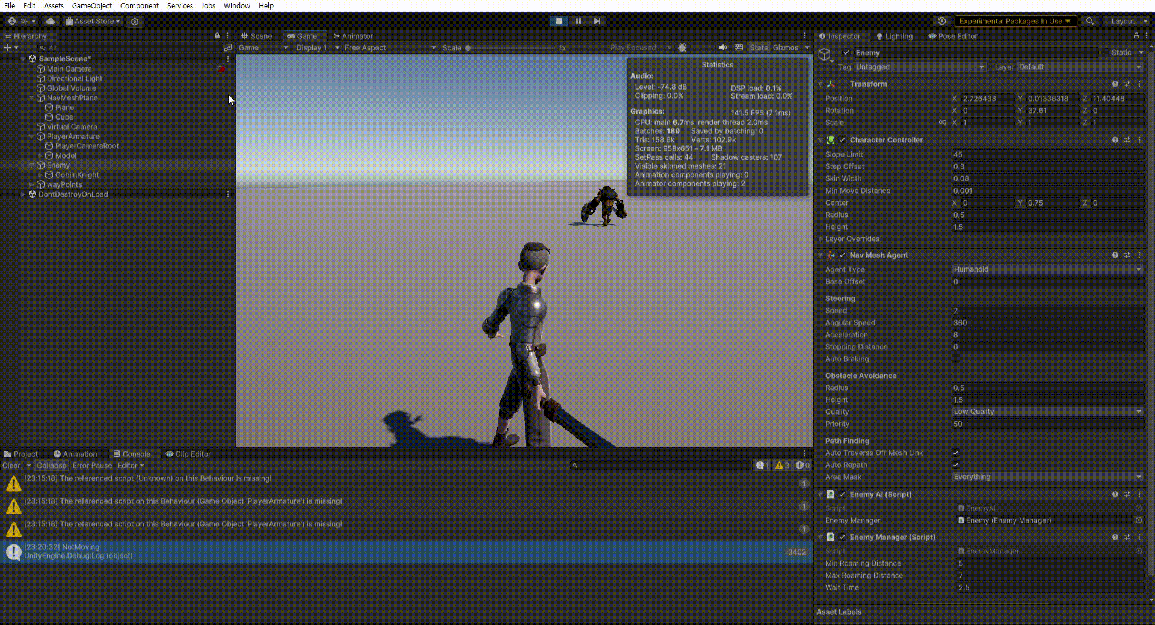Stop play mode with the Play button
This screenshot has width=1155, height=625.
tap(559, 21)
